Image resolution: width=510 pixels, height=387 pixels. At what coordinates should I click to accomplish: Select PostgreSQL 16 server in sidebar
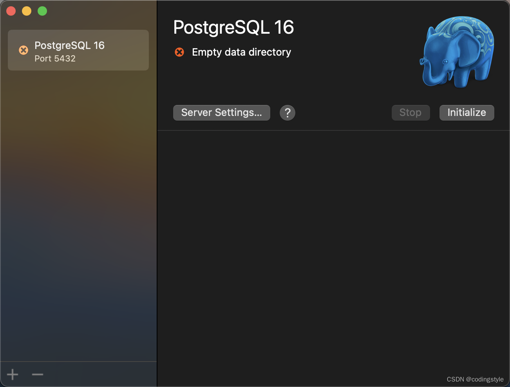78,50
